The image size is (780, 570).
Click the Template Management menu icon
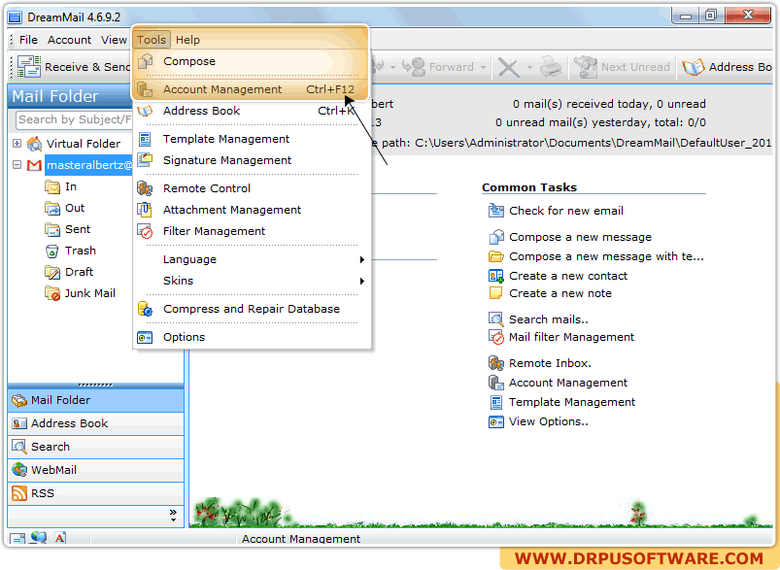click(x=145, y=139)
